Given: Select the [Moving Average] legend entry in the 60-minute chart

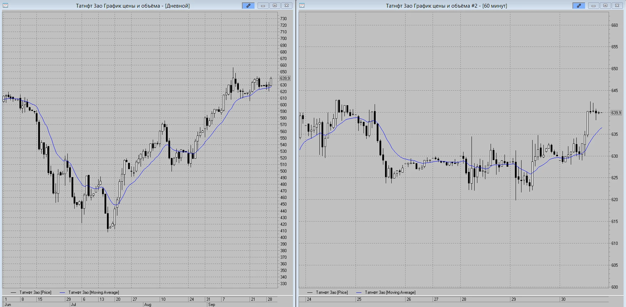Looking at the screenshot, I should point(386,292).
